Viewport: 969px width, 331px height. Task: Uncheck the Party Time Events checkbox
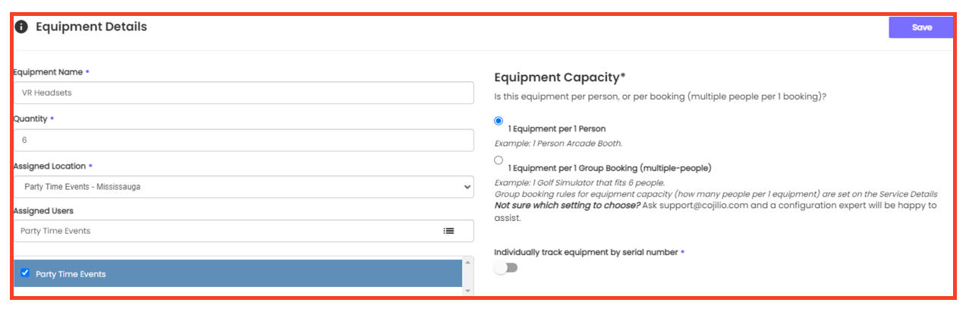(25, 273)
